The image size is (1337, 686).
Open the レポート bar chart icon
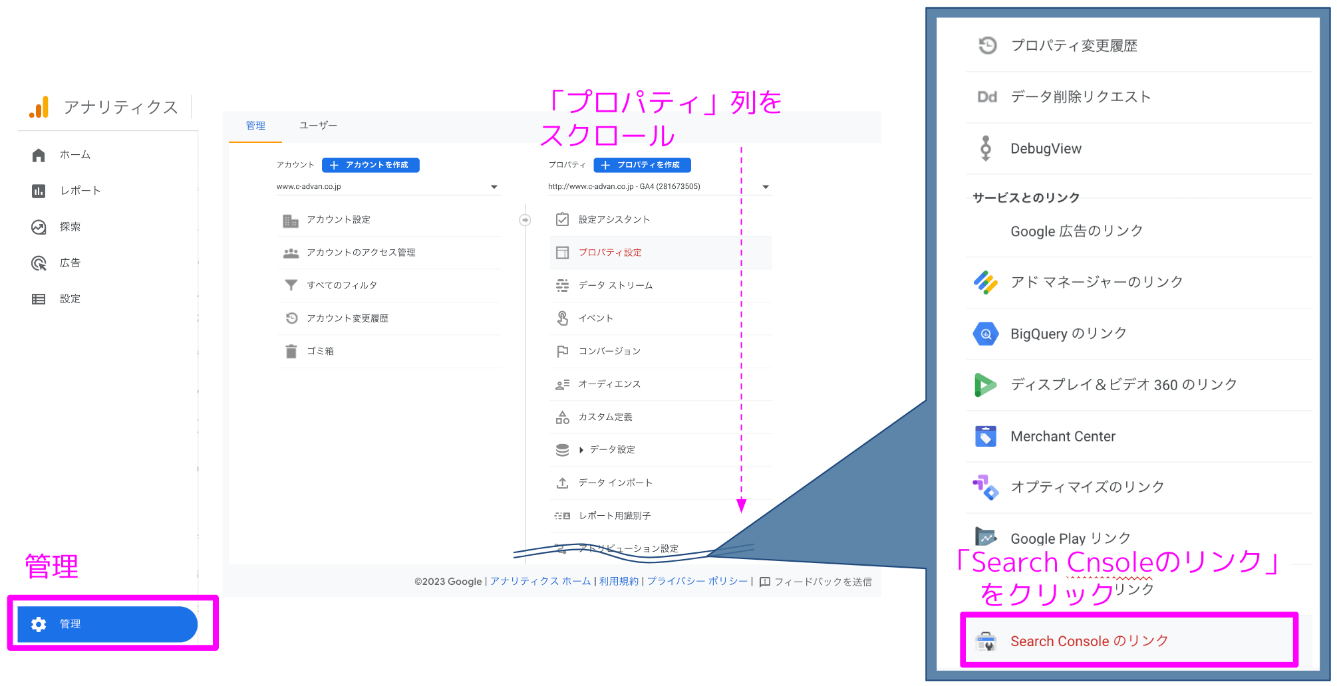pos(39,191)
